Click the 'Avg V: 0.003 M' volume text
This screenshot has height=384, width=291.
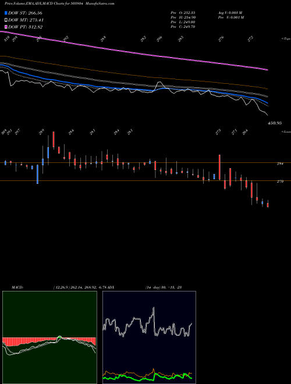230,12
